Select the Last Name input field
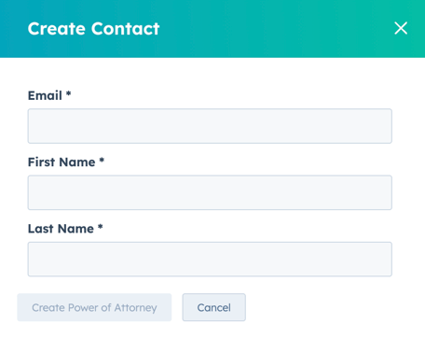425x338 pixels. click(x=210, y=260)
